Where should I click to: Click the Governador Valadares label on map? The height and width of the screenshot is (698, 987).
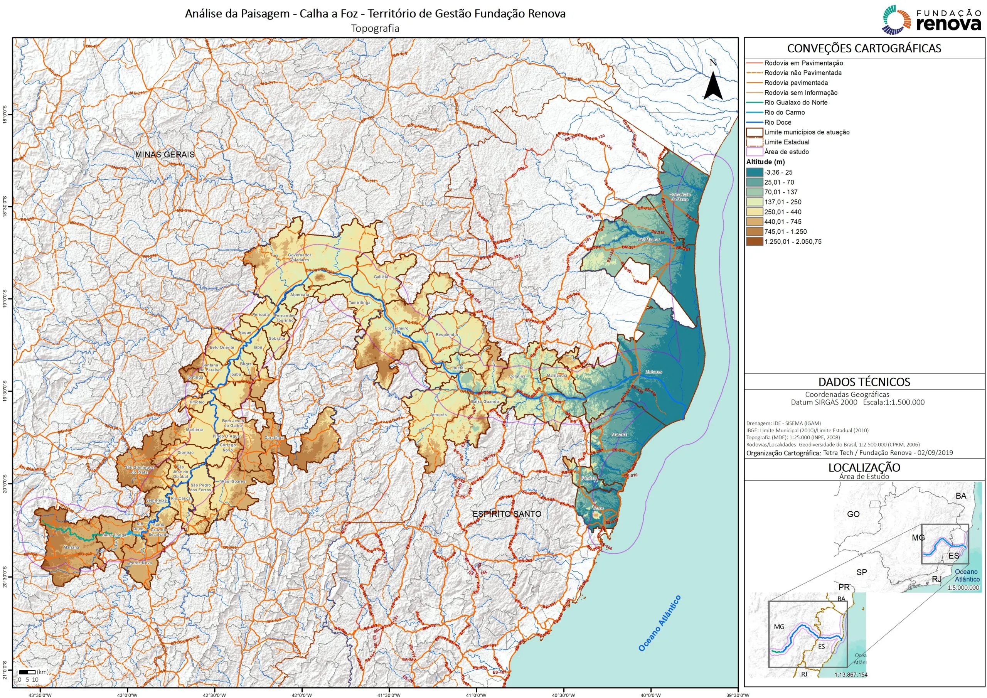coord(299,257)
